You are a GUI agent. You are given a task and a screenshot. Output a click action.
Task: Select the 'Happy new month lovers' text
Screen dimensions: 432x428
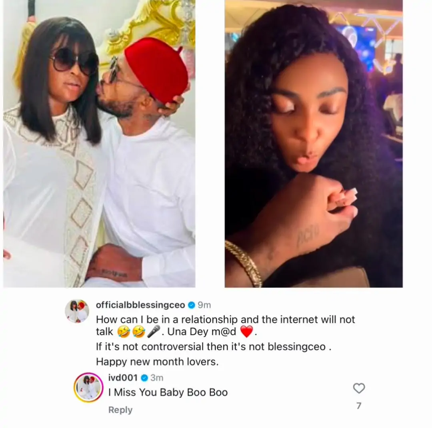click(157, 362)
